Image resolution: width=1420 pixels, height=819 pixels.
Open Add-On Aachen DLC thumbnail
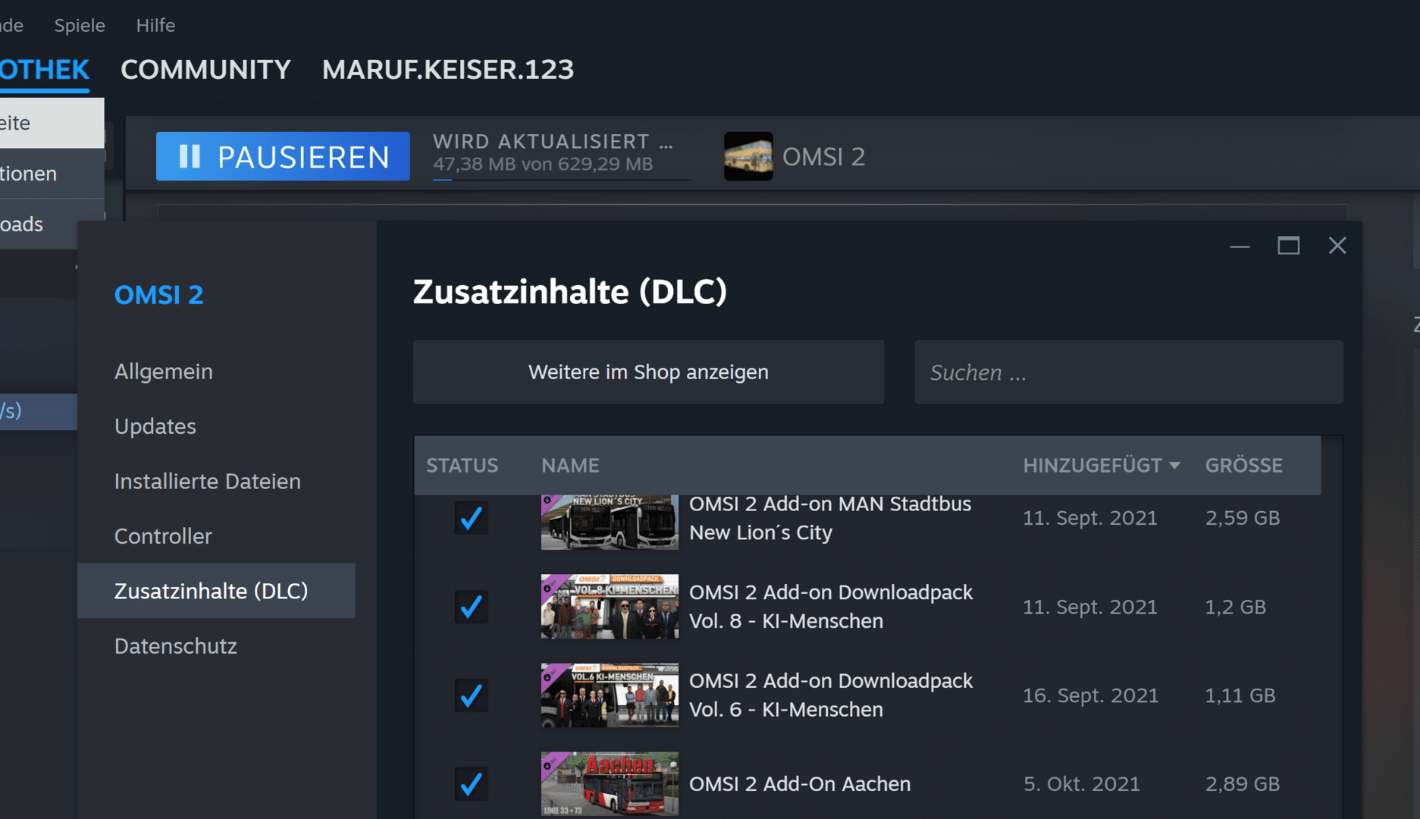pos(610,784)
